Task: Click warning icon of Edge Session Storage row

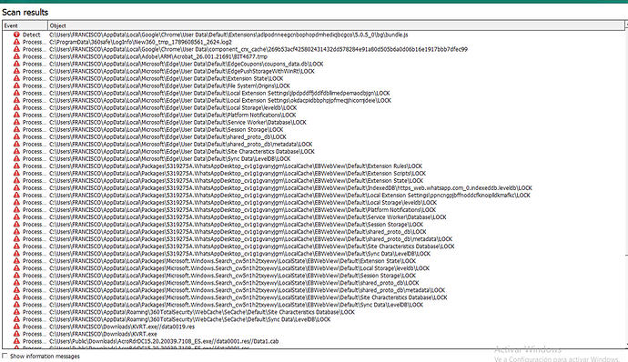Action: click(x=16, y=129)
